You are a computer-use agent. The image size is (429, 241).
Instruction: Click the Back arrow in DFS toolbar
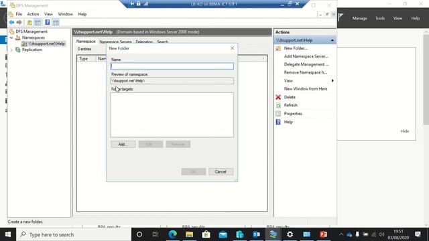[x=11, y=22]
